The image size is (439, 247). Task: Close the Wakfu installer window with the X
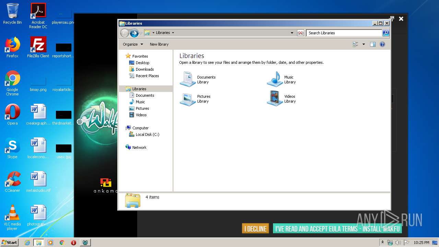[401, 19]
